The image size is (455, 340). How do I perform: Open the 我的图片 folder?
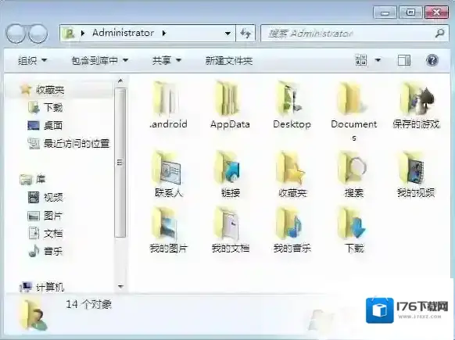tap(168, 231)
